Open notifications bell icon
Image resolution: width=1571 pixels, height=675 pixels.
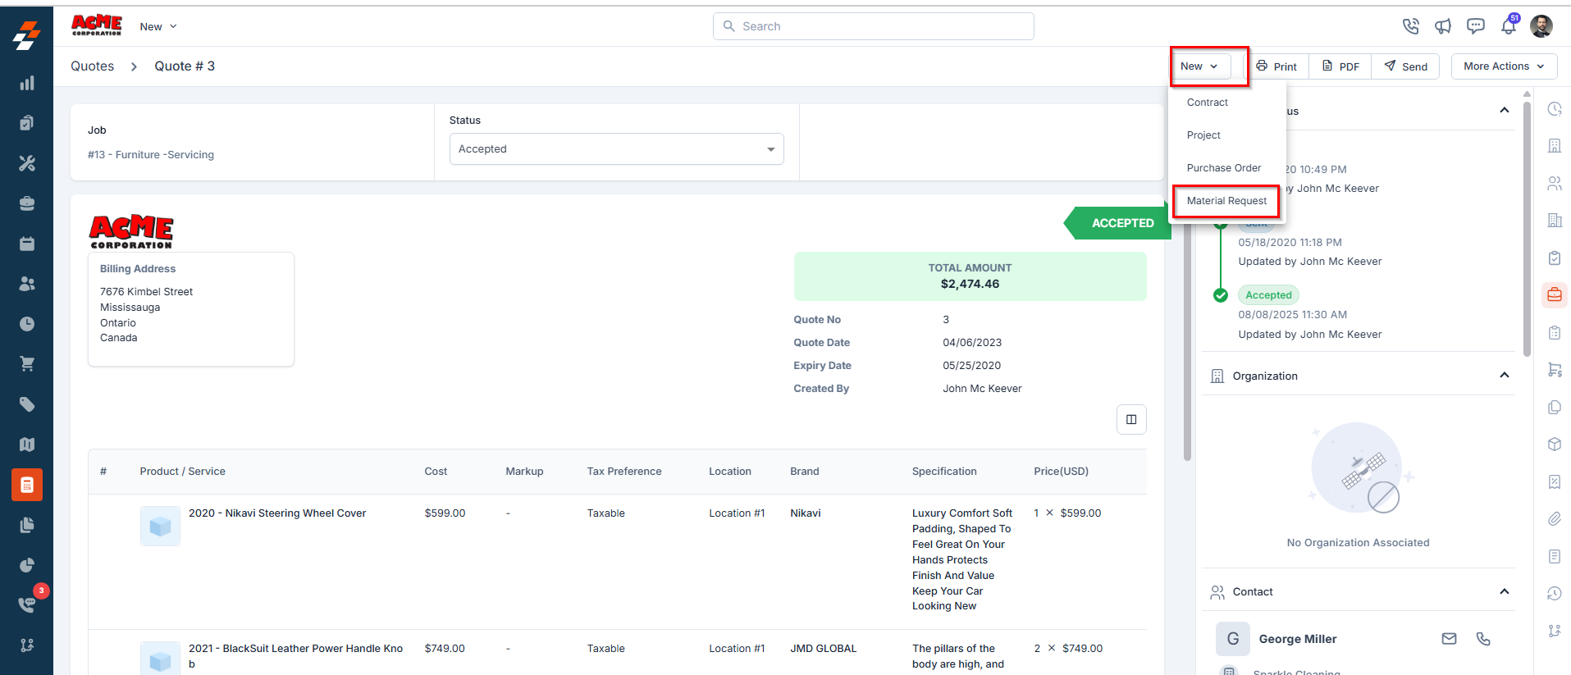[x=1509, y=26]
